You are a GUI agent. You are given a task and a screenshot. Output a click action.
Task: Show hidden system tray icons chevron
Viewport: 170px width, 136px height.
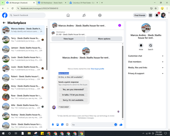pyautogui.click(x=143, y=133)
